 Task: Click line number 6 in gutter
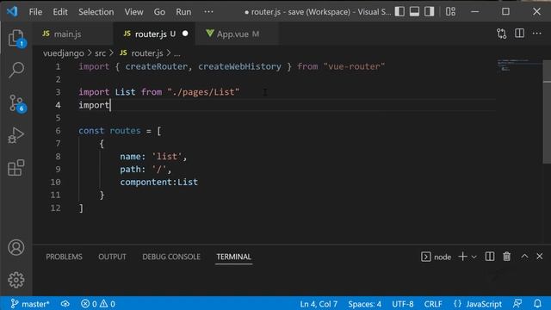pos(58,131)
